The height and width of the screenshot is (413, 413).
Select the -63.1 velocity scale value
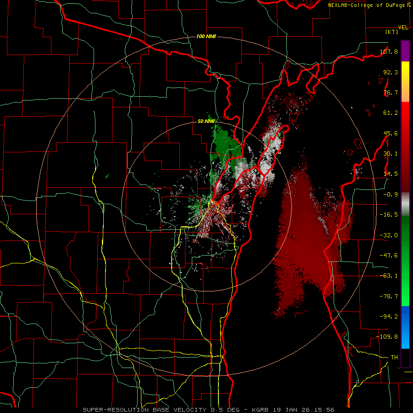[x=389, y=276]
